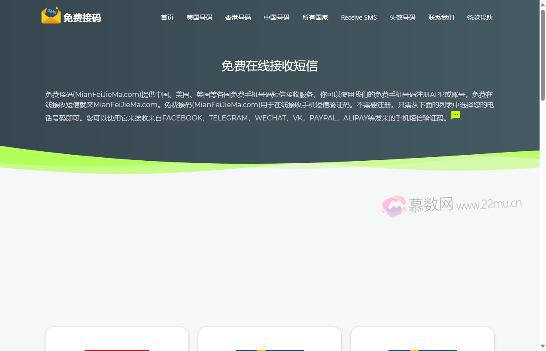Open the 联系我们 page

tap(441, 18)
